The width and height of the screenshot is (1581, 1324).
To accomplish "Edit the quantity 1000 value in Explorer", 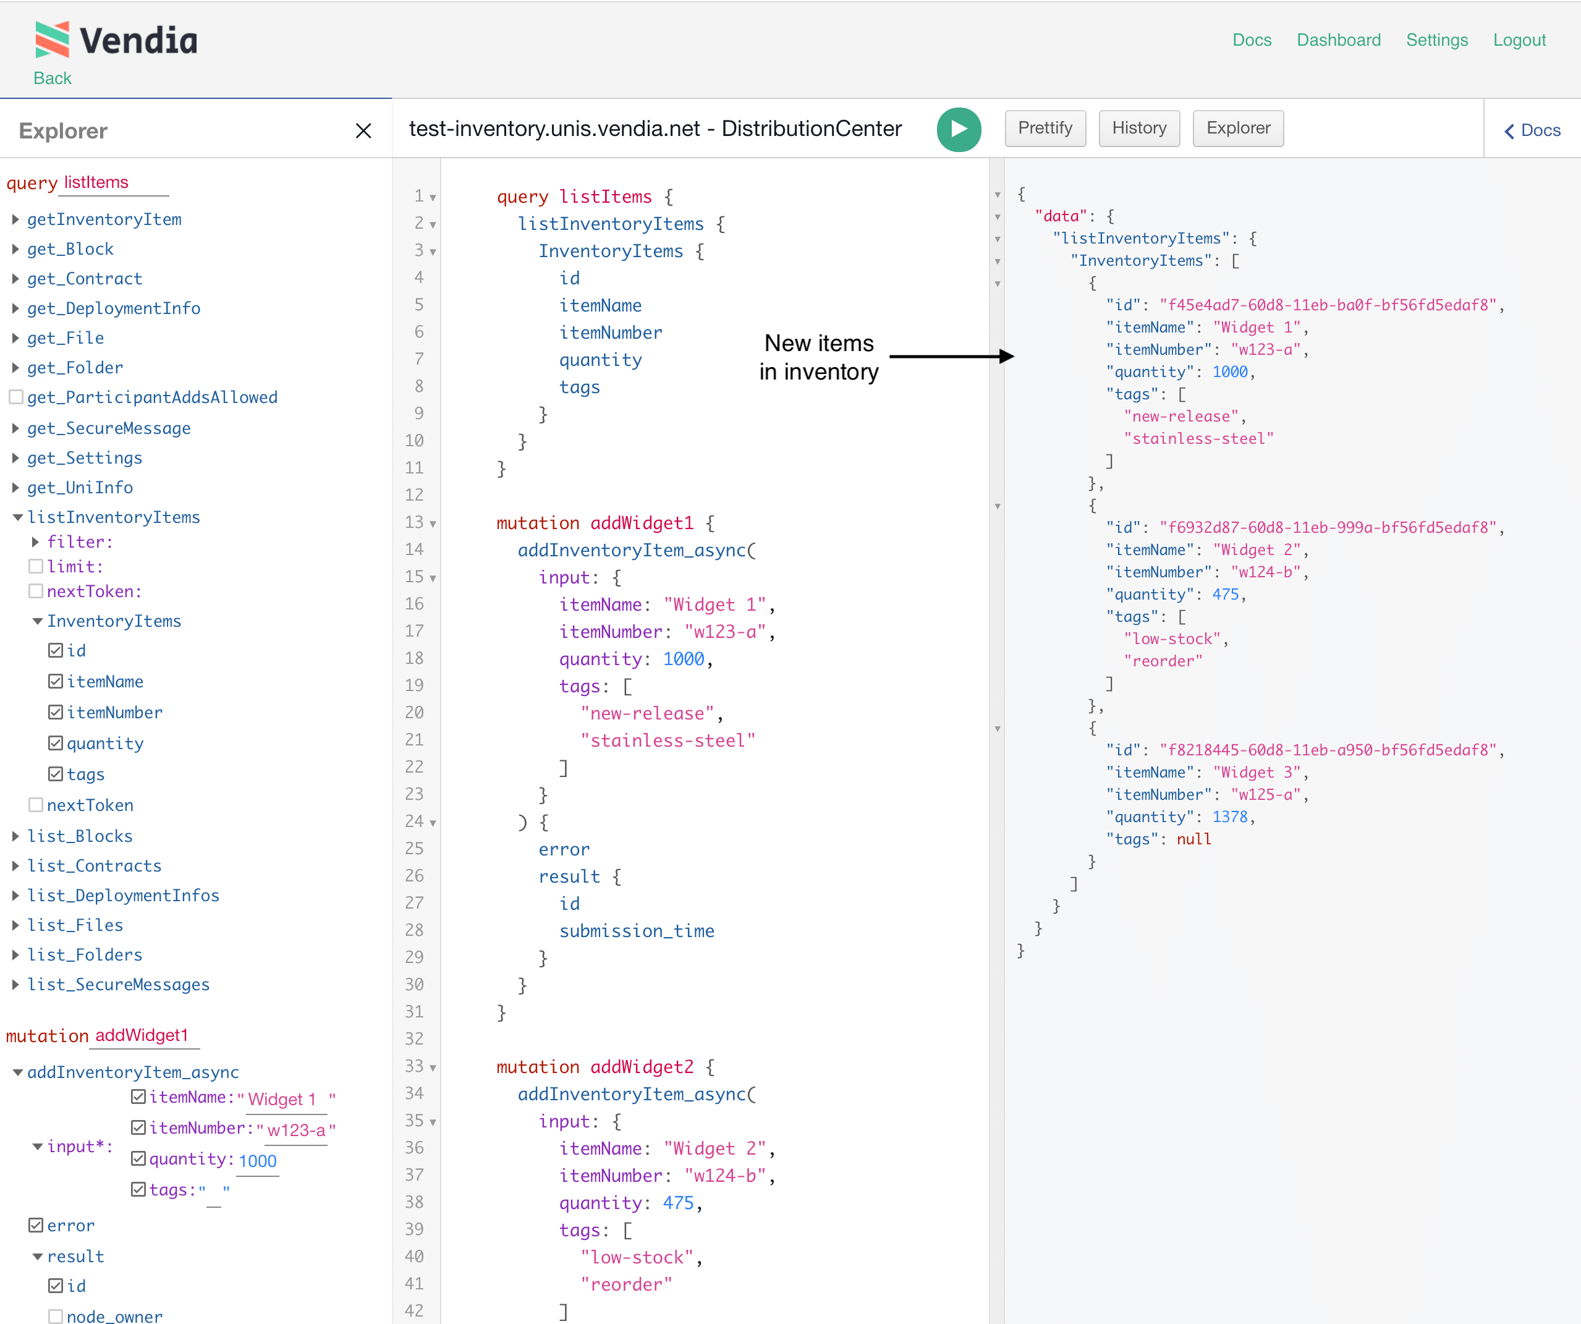I will (258, 1161).
